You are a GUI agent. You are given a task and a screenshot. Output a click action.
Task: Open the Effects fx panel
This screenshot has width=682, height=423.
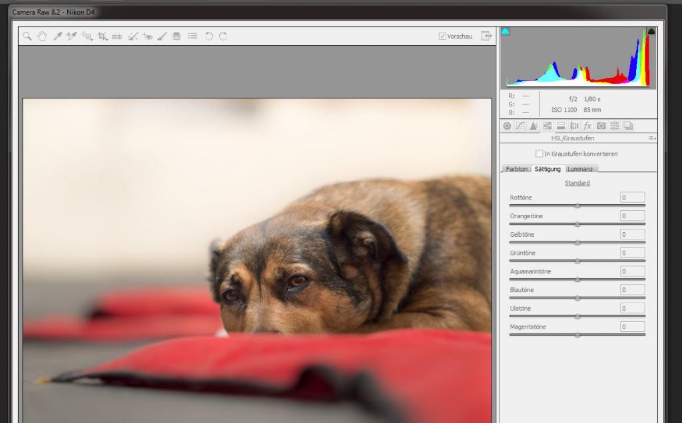coord(587,126)
